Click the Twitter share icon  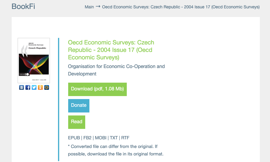click(x=34, y=87)
